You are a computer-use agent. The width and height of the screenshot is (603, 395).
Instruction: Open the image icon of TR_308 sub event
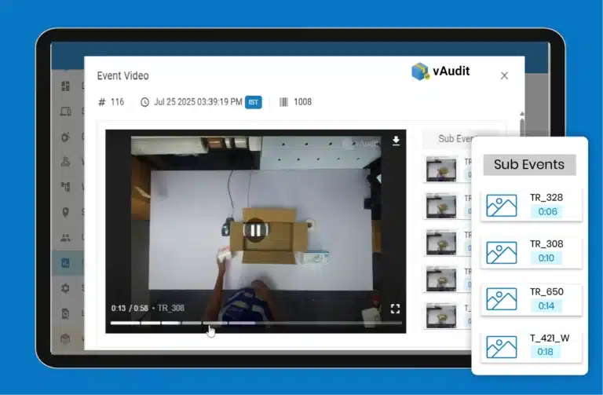502,252
